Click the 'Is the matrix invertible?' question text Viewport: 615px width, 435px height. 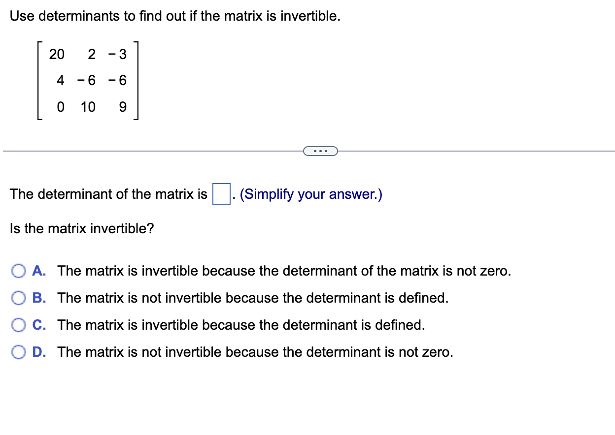(81, 228)
